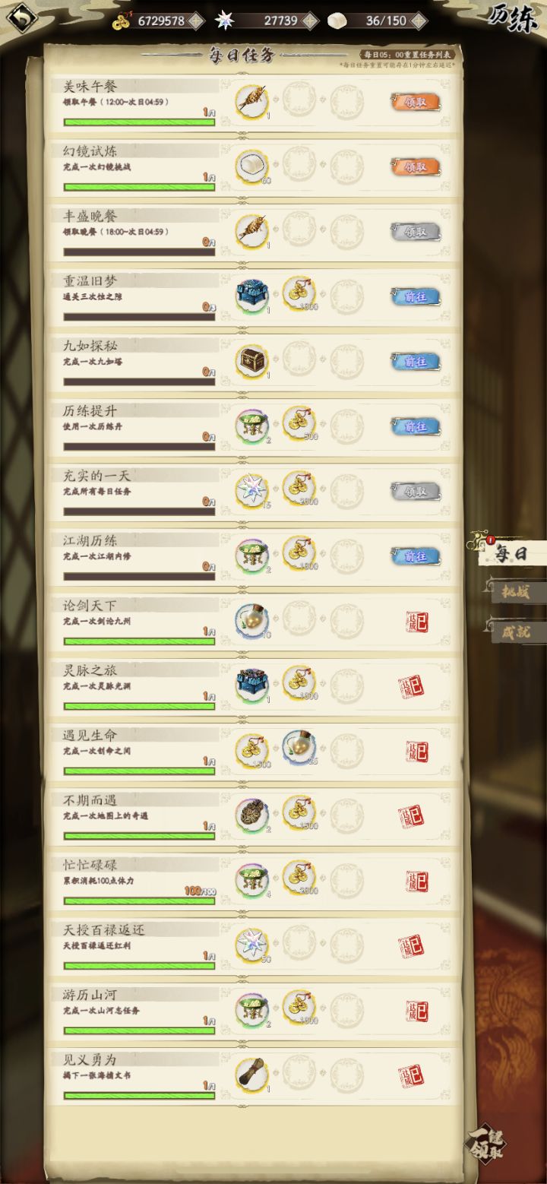Tap the blue chest reward in 重温旧梦

(251, 296)
